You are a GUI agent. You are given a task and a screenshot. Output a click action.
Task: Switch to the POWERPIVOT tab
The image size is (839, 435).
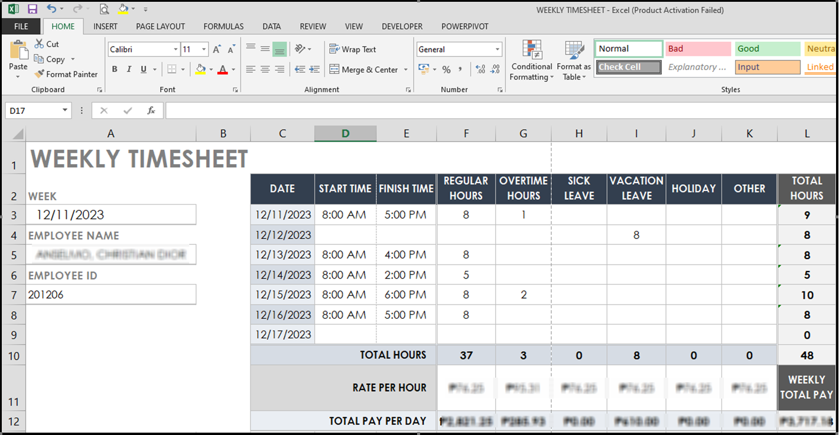(464, 27)
